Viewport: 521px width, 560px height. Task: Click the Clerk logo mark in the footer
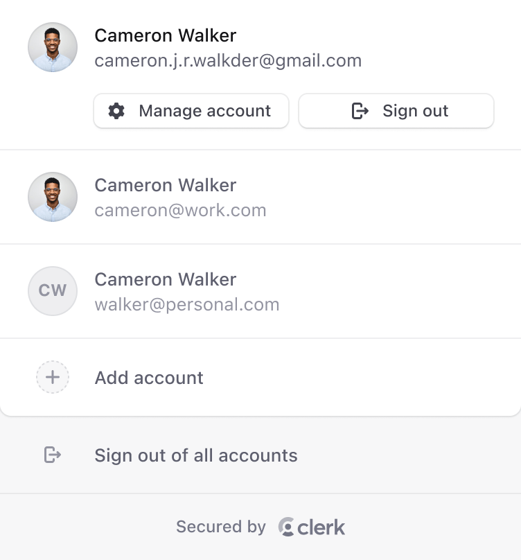pos(286,527)
